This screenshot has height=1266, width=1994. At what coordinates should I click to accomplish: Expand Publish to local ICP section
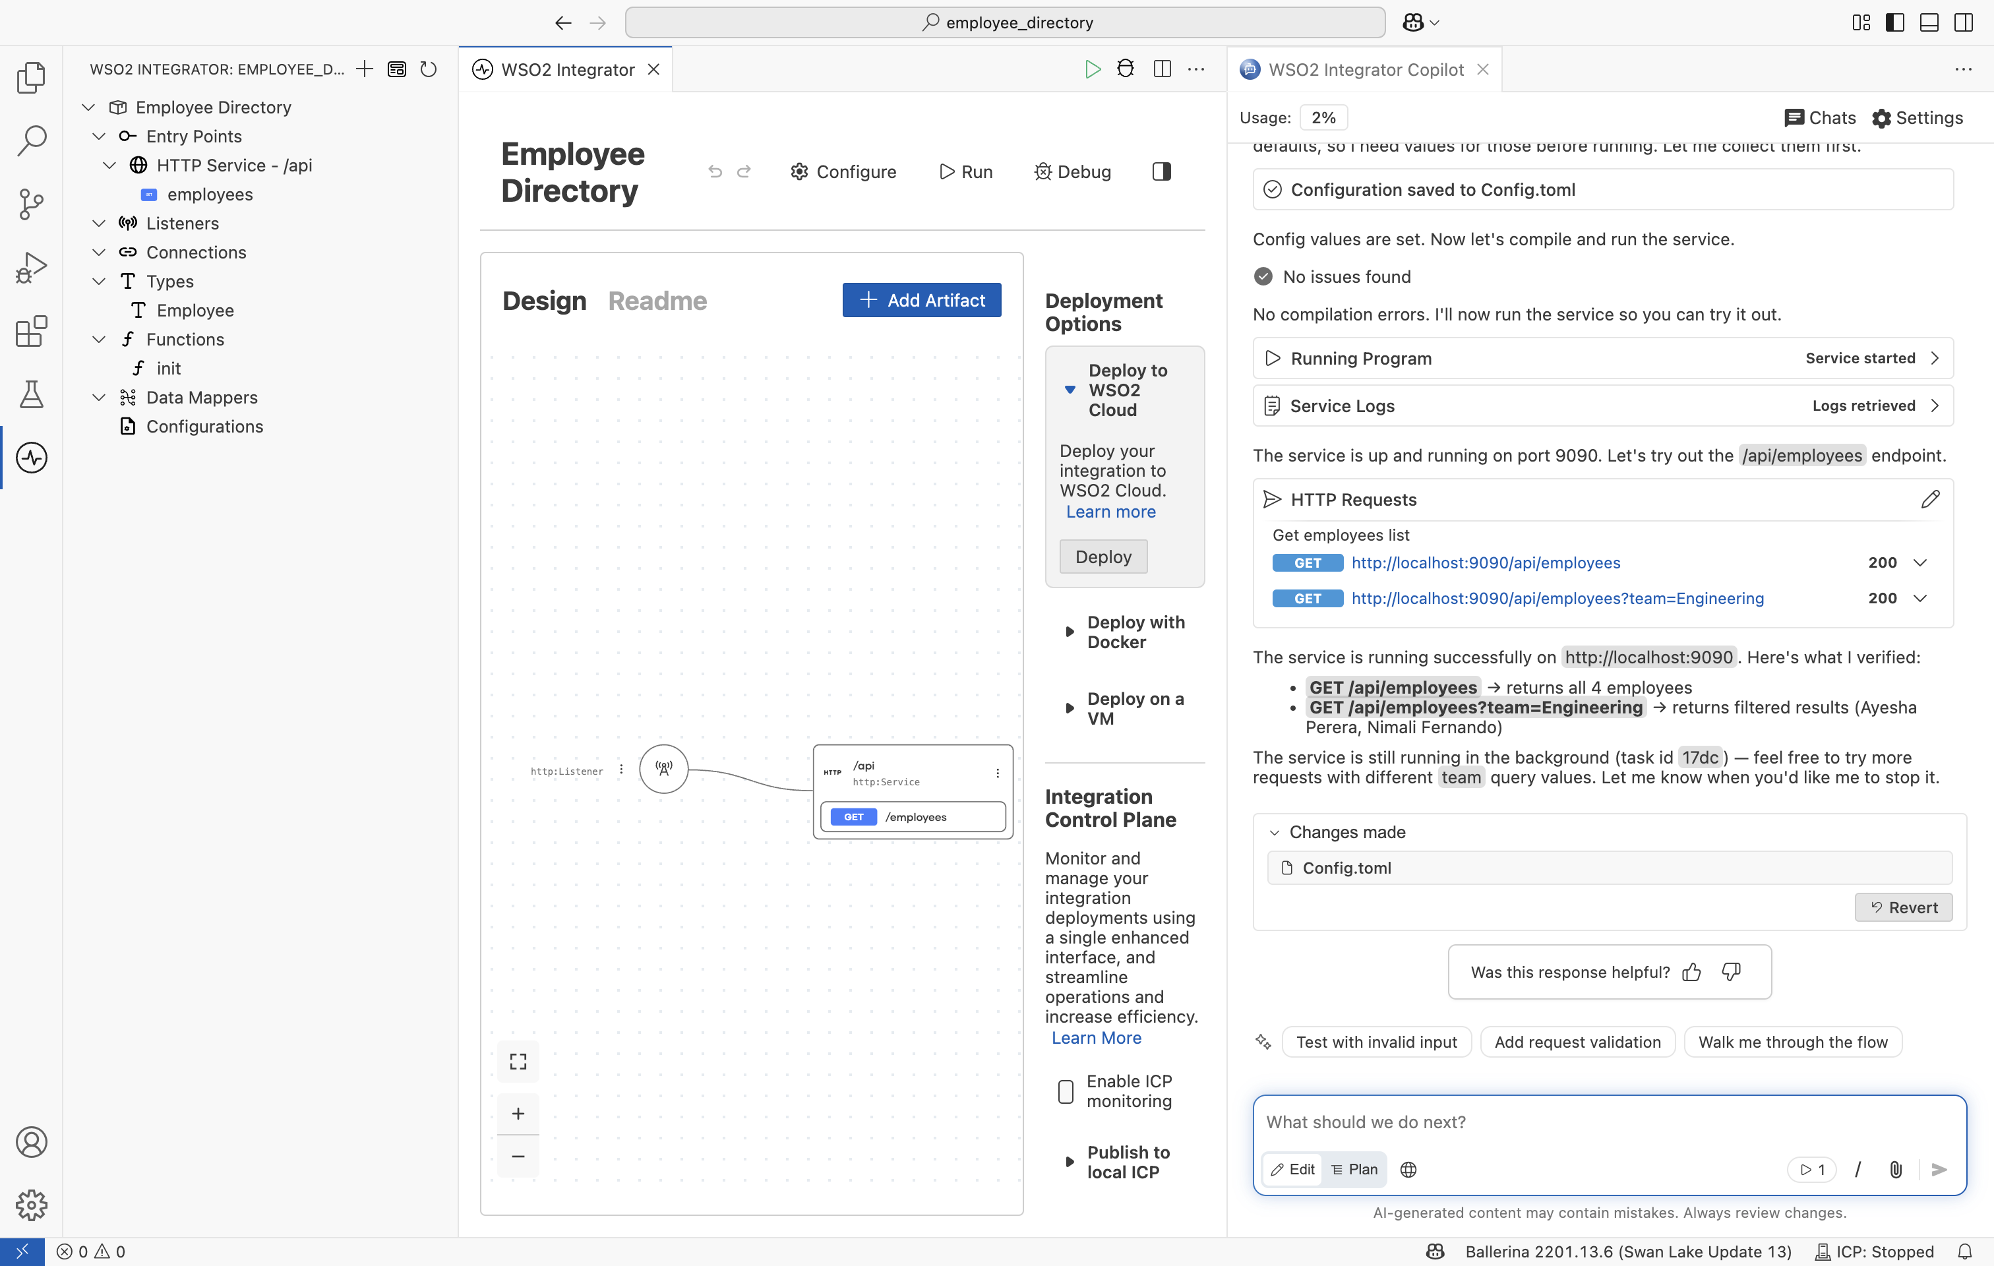pos(1069,1162)
